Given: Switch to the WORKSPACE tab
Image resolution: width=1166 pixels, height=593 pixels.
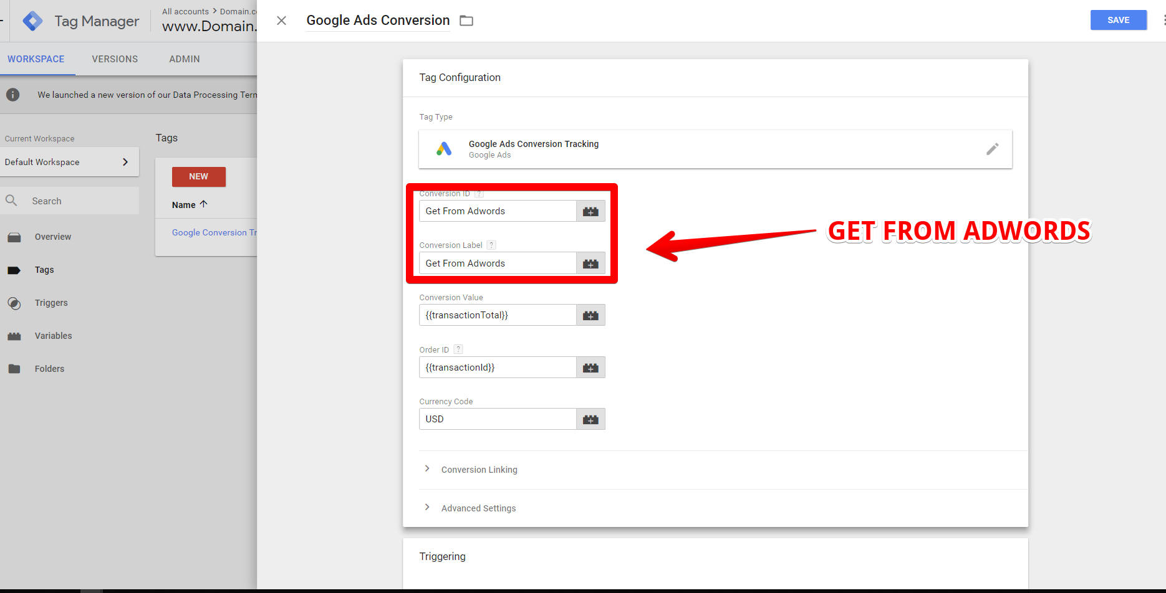Looking at the screenshot, I should (36, 59).
